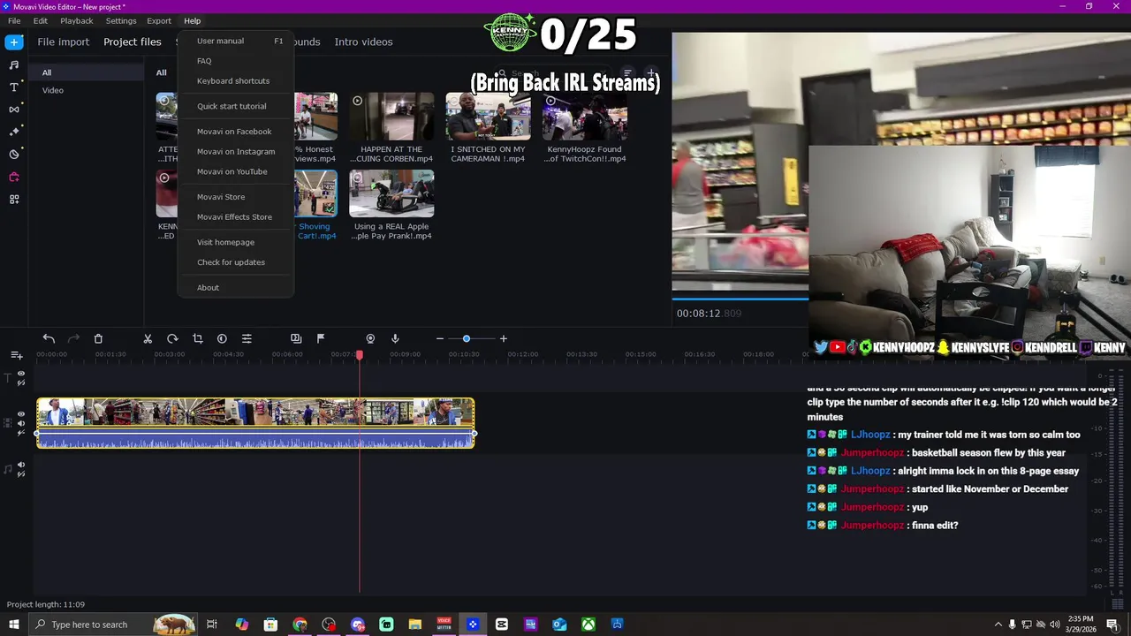The image size is (1131, 636).
Task: Open the Transitions sidebar tool
Action: point(14,110)
